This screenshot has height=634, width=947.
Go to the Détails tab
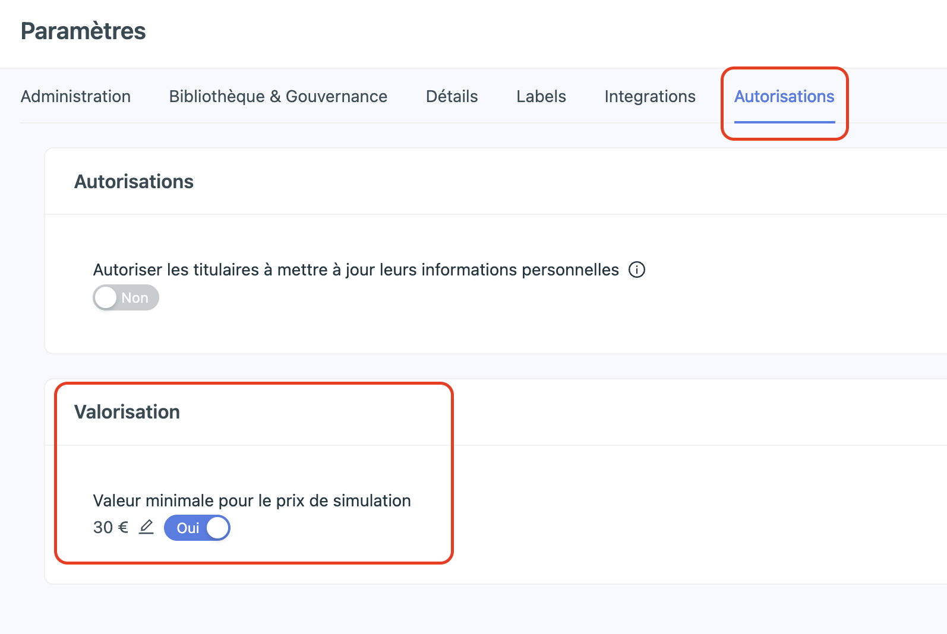452,96
